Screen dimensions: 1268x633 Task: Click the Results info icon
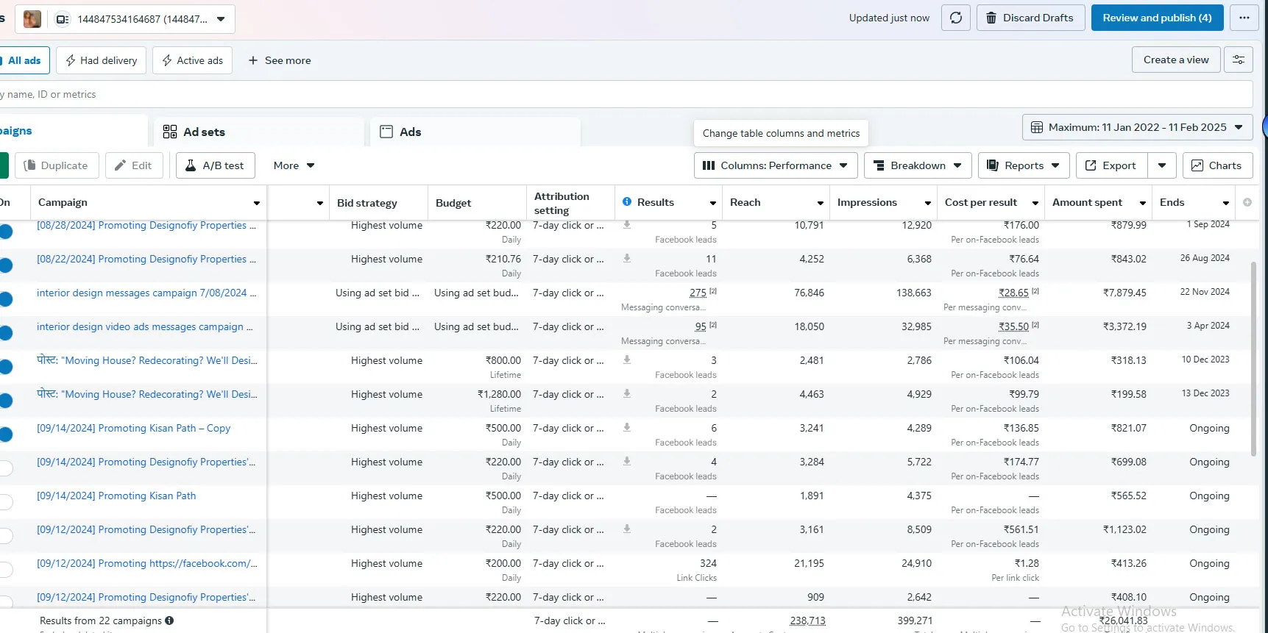pyautogui.click(x=627, y=202)
